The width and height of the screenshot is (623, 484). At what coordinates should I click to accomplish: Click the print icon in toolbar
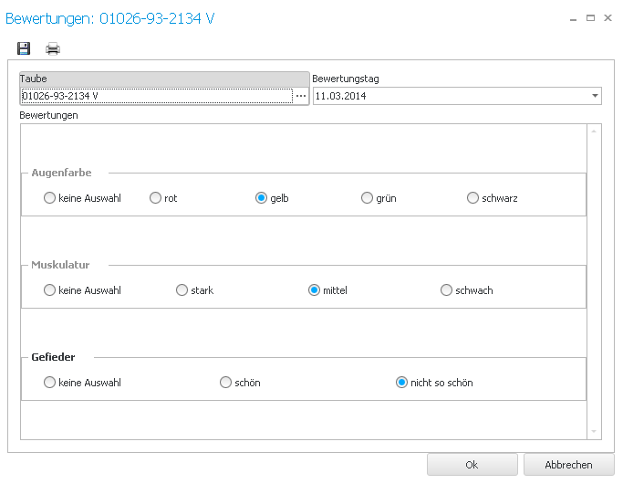53,48
